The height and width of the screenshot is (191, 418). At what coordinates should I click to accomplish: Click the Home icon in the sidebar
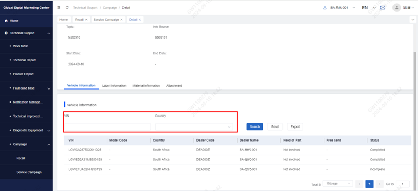coord(6,21)
